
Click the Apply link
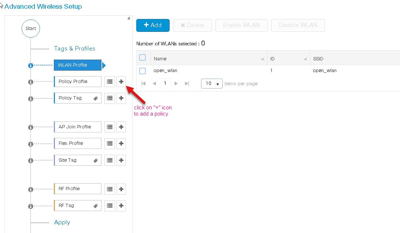[x=62, y=222]
